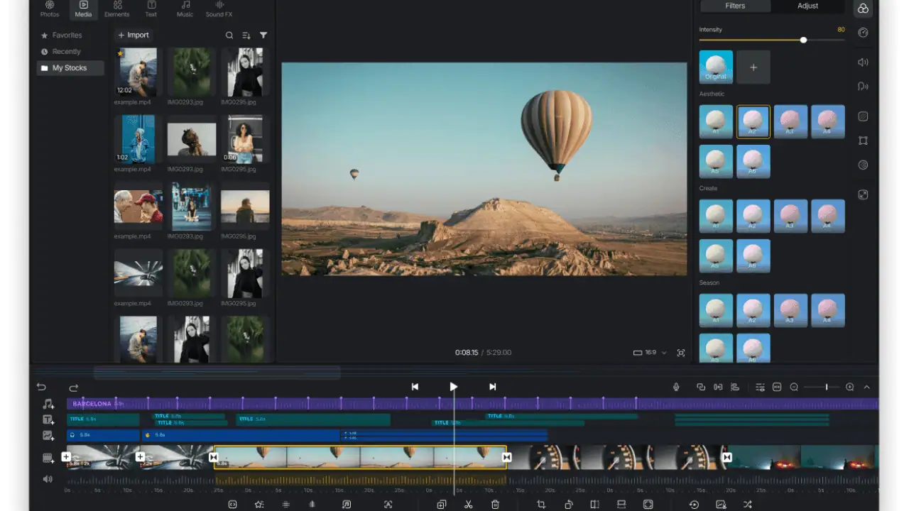This screenshot has height=511, width=909.
Task: Click the redo arrow above the timeline
Action: pyautogui.click(x=73, y=388)
